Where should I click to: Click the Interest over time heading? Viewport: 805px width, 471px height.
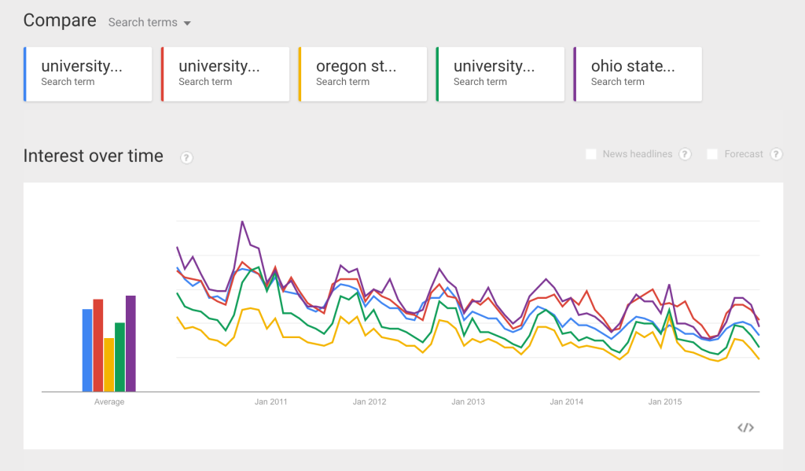pyautogui.click(x=93, y=156)
